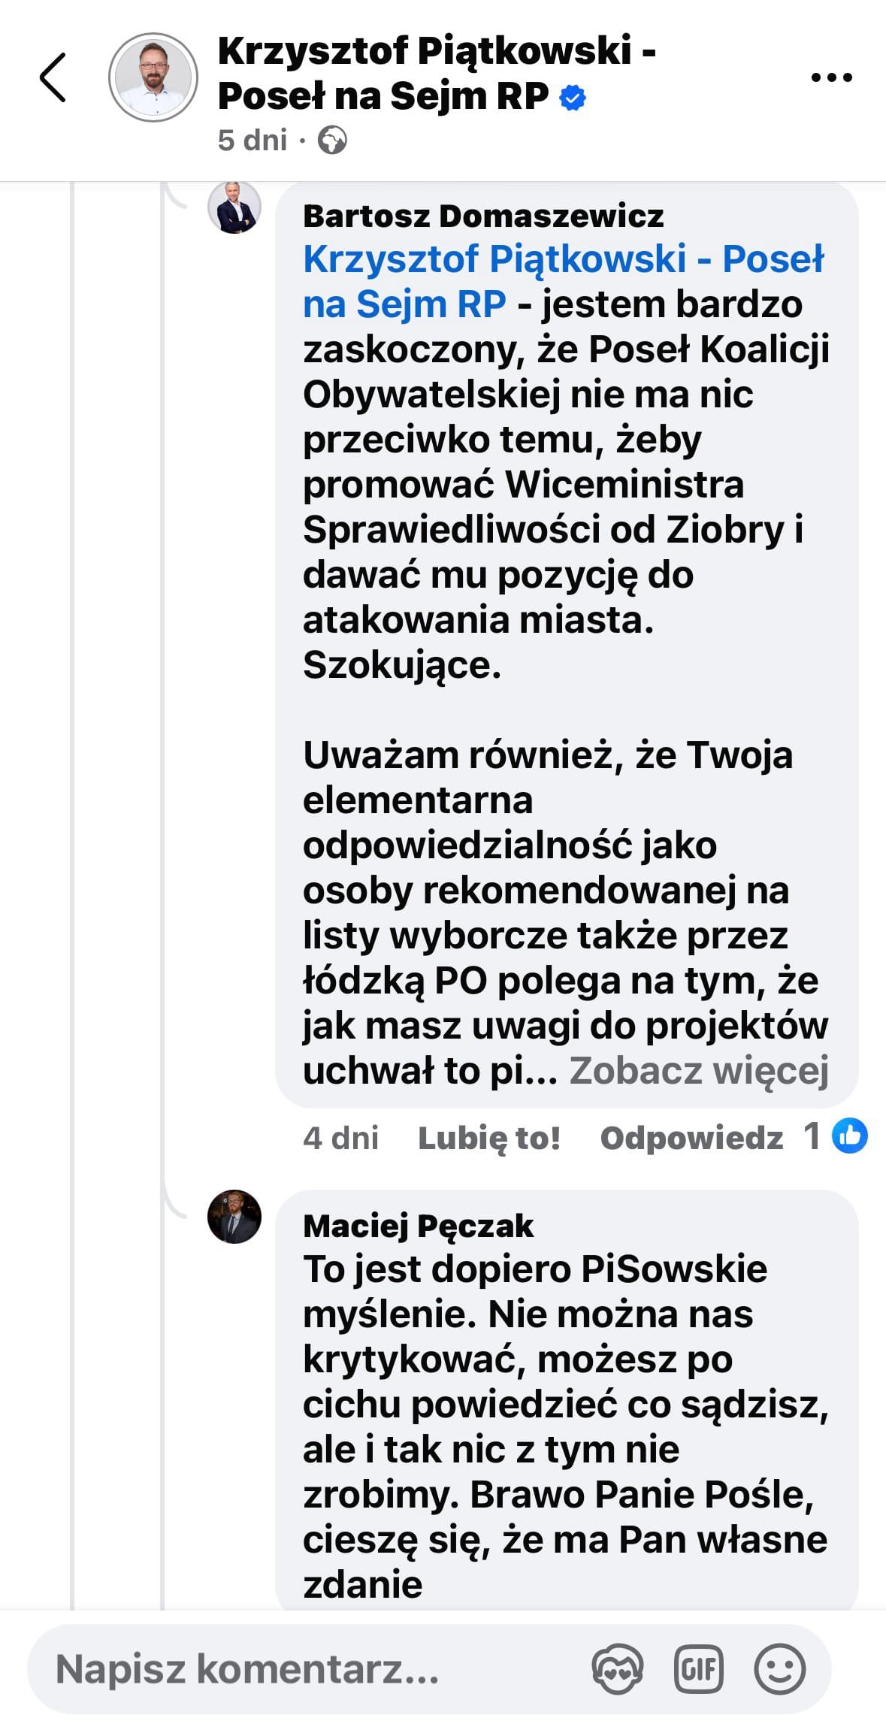View the blue like reaction count
886x1727 pixels.
[835, 1136]
